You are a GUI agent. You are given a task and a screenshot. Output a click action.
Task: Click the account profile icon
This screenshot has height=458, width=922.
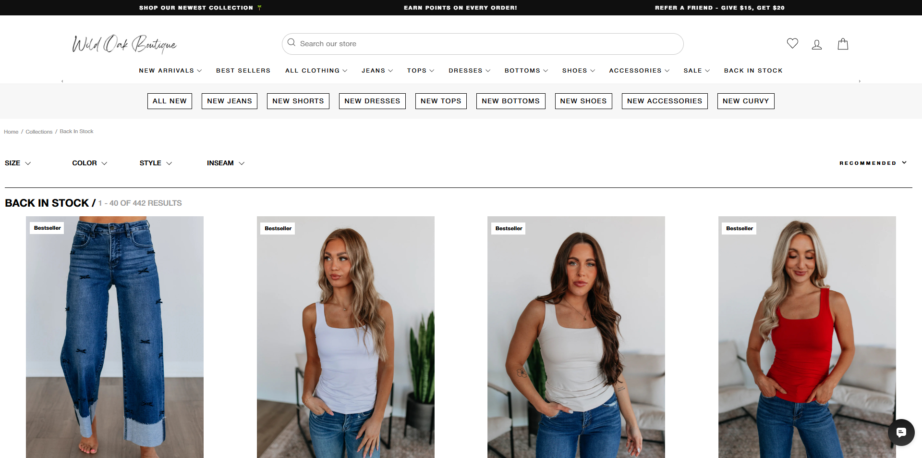[817, 44]
